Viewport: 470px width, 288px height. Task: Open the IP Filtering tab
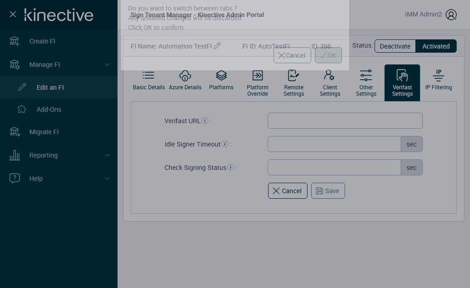(x=438, y=81)
